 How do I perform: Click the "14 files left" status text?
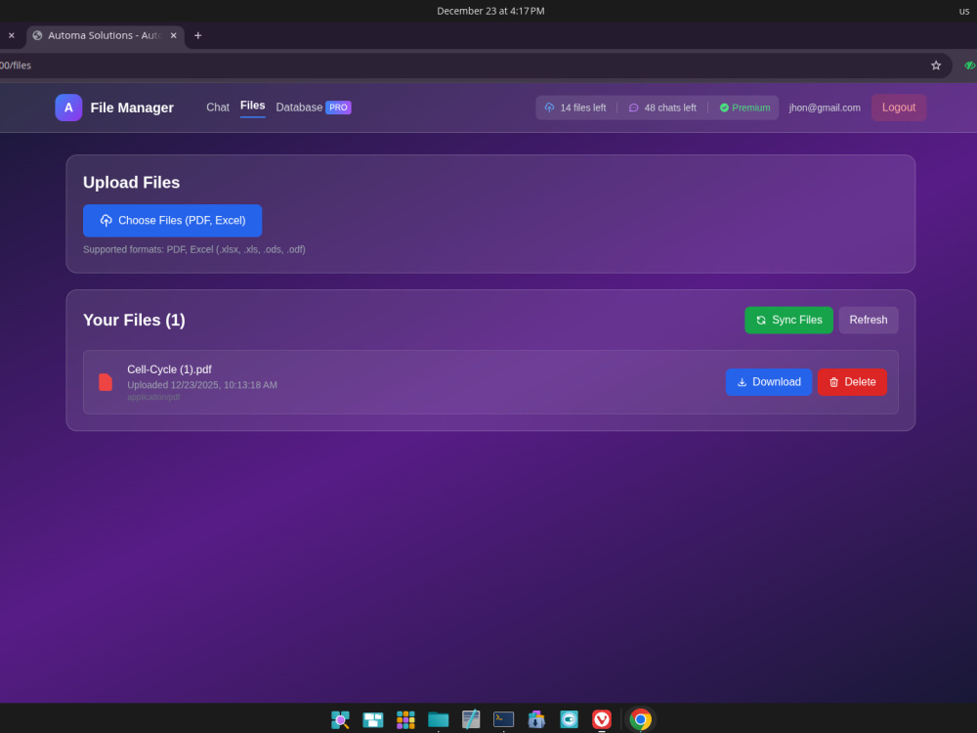tap(582, 108)
